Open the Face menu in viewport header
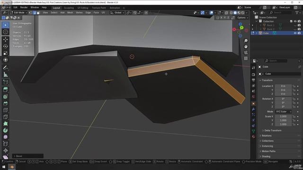 click(x=96, y=13)
